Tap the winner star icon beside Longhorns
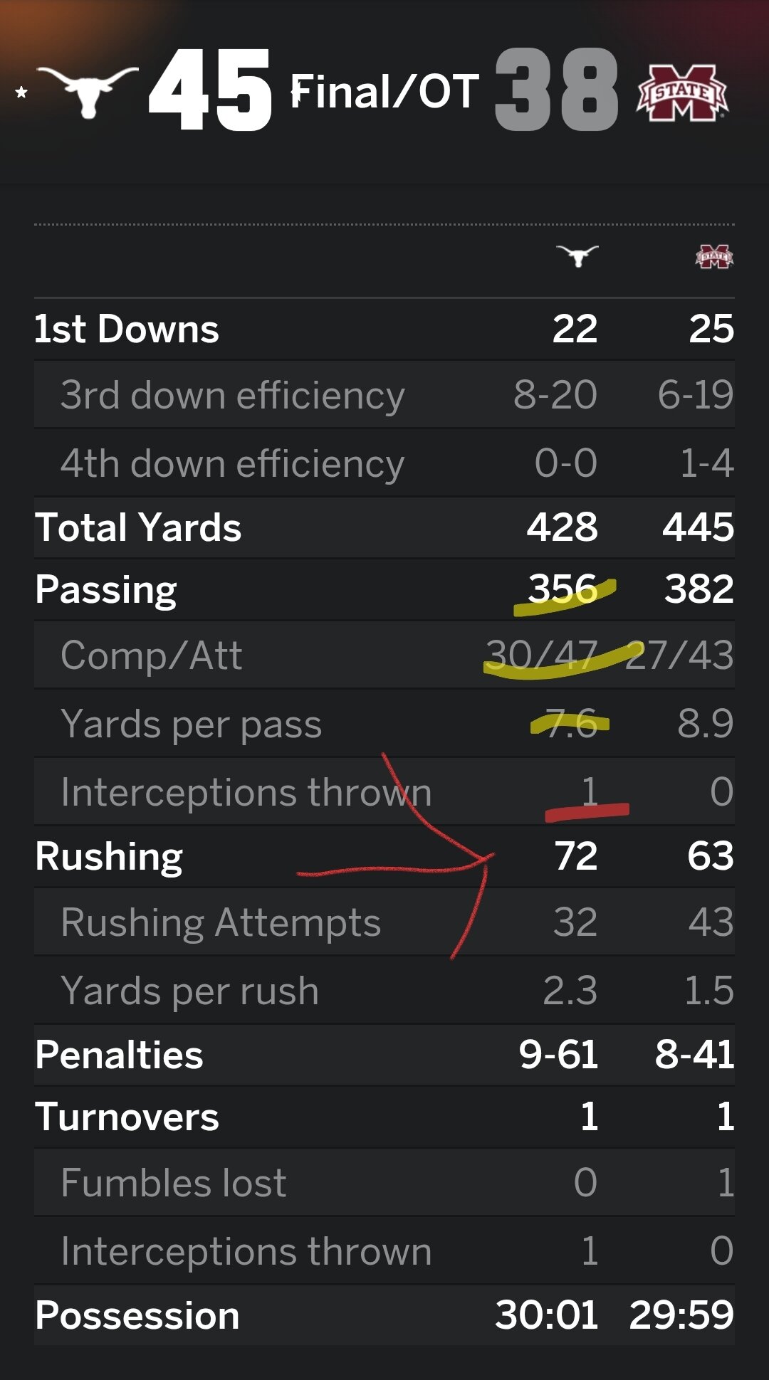The width and height of the screenshot is (769, 1380). 21,92
